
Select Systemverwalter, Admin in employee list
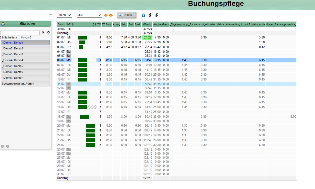tap(25, 84)
